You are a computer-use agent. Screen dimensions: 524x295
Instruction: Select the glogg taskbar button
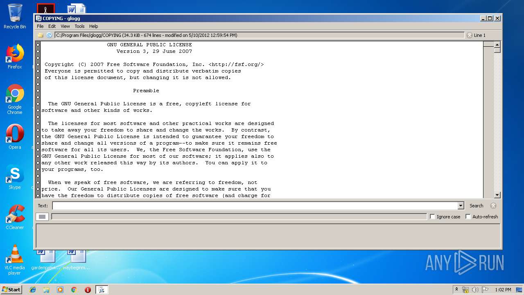click(x=102, y=290)
